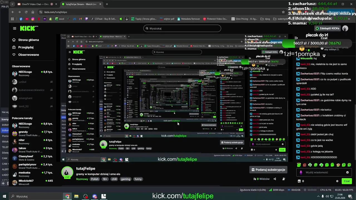Click the green Czat send button
This screenshot has width=356, height=200.
pos(347,181)
